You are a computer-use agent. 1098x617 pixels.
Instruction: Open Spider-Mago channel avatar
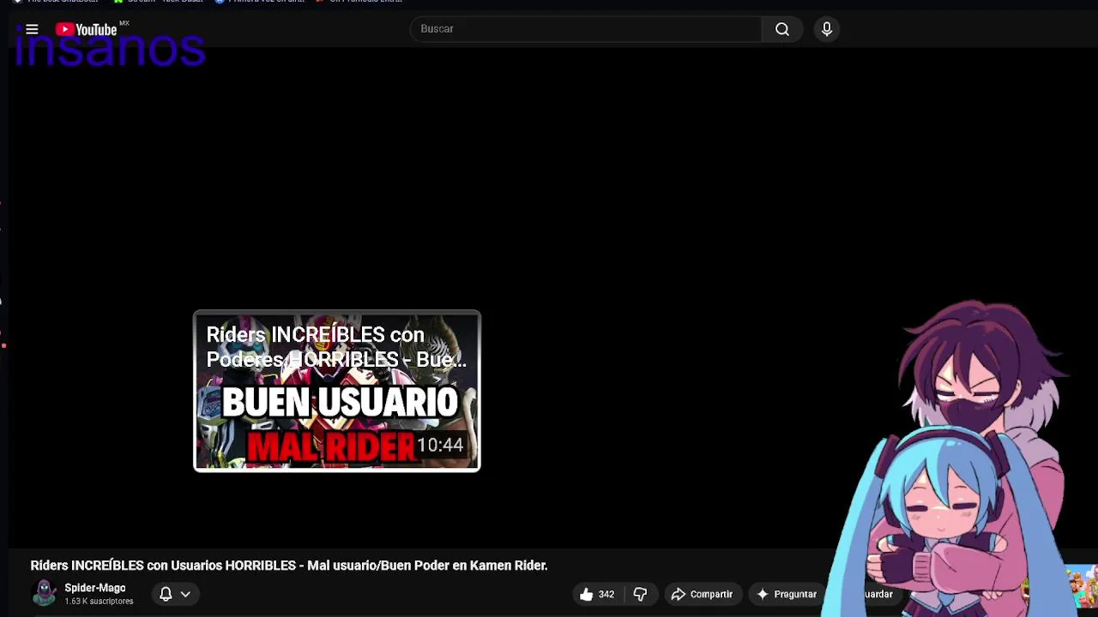45,593
